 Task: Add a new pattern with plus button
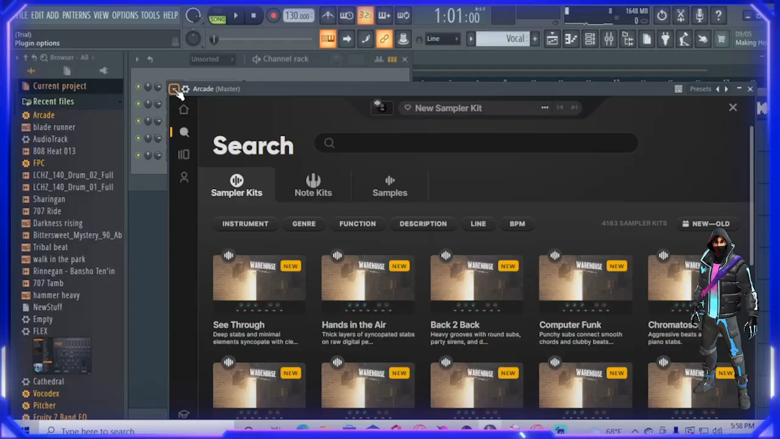[535, 39]
